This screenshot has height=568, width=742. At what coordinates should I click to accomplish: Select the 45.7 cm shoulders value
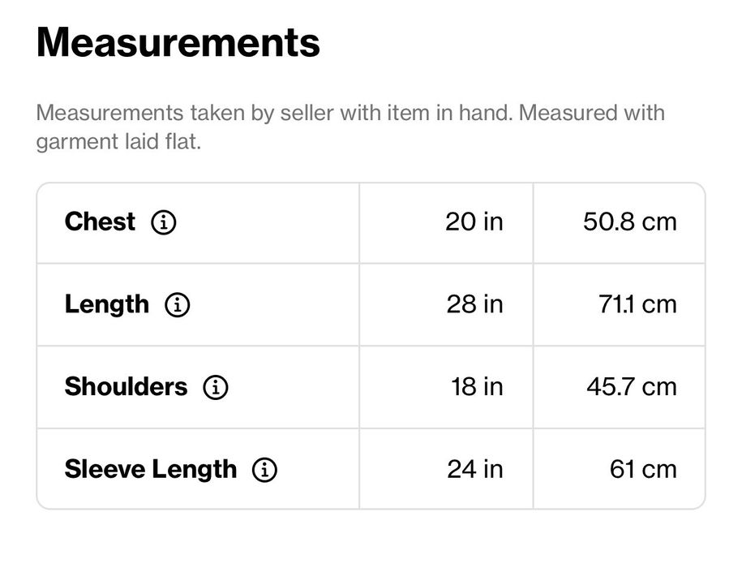(x=632, y=387)
